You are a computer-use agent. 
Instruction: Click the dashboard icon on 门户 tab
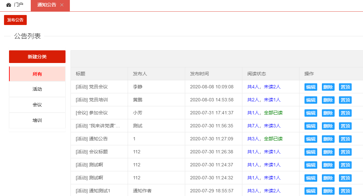[9, 5]
